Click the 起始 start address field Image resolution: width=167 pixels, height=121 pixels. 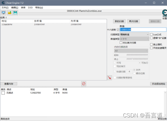pos(134,55)
